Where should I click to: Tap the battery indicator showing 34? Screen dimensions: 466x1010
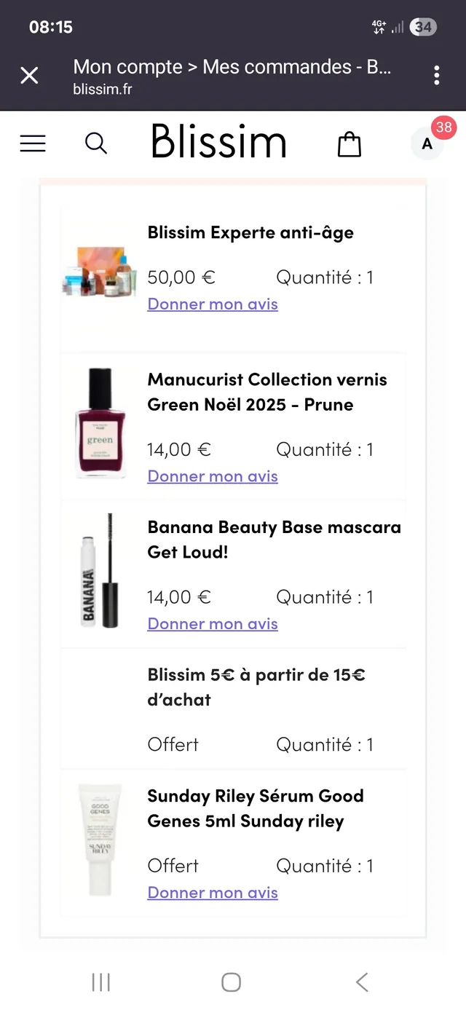[x=421, y=26]
